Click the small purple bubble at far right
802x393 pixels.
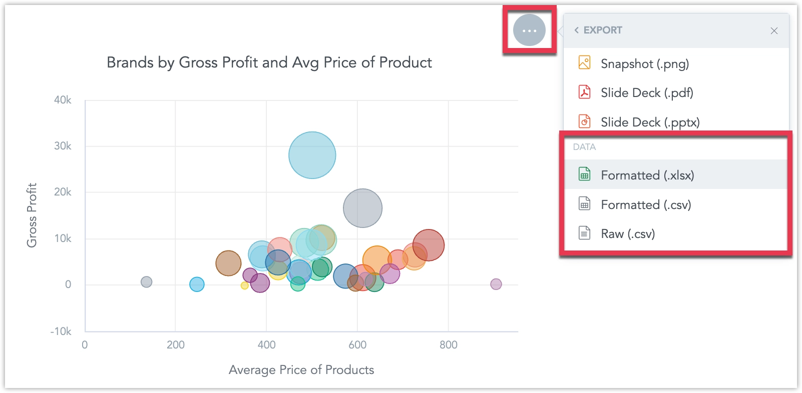(x=496, y=284)
